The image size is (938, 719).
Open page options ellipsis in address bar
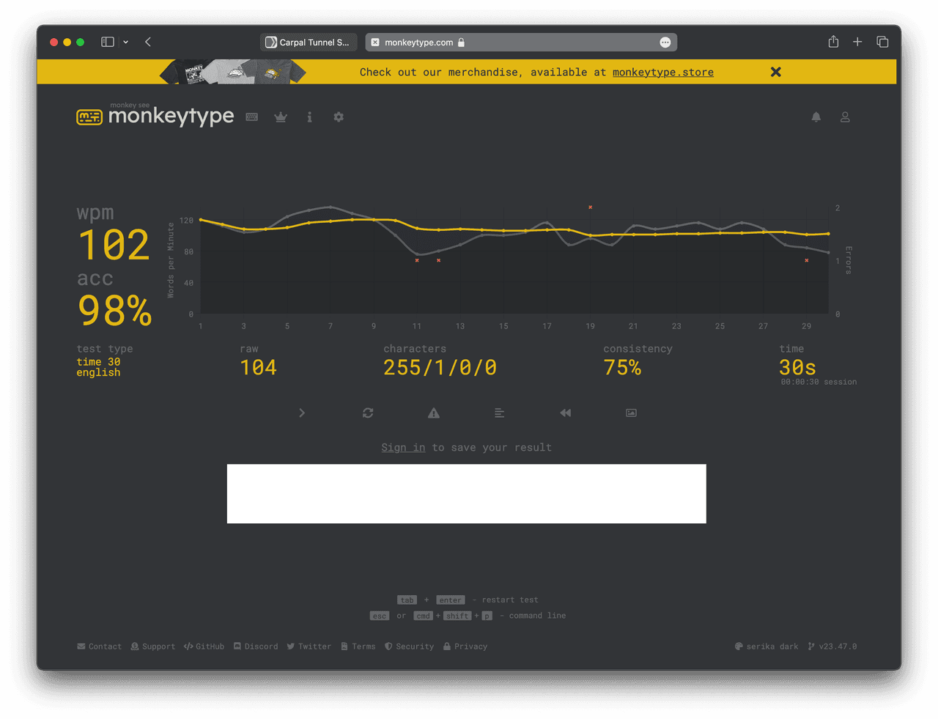[x=665, y=43]
